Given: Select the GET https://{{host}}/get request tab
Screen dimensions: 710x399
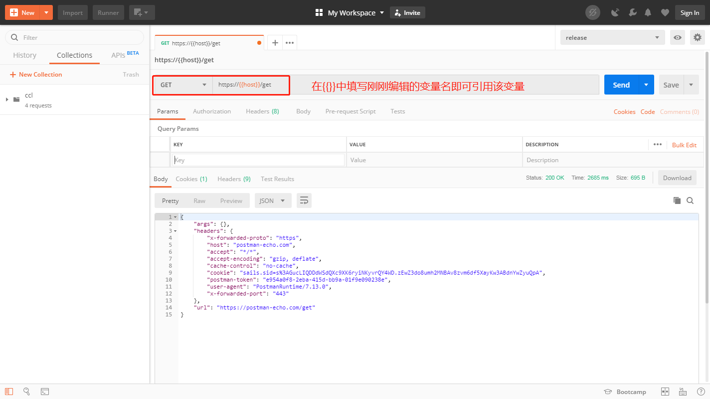Looking at the screenshot, I should point(209,43).
